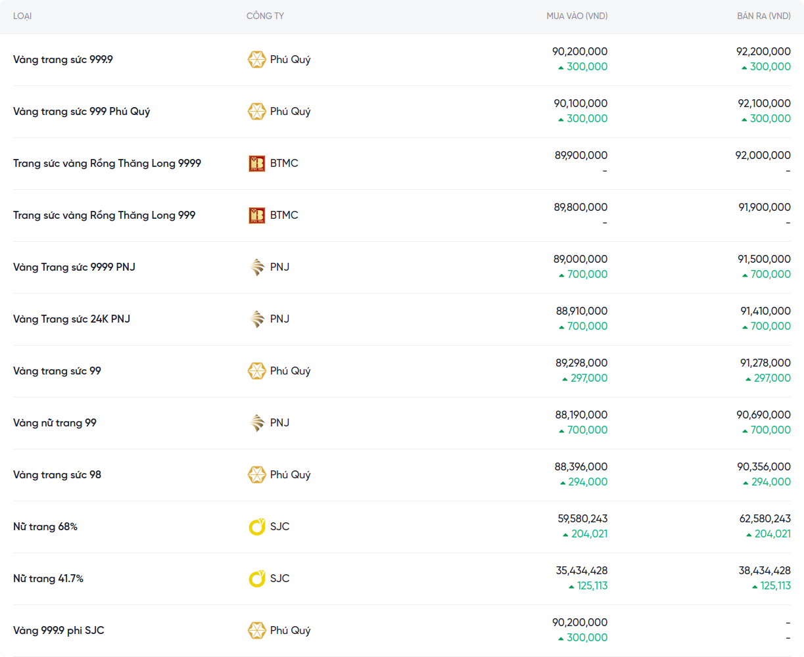Click the MUA VÀO (VND) column header

click(x=577, y=16)
